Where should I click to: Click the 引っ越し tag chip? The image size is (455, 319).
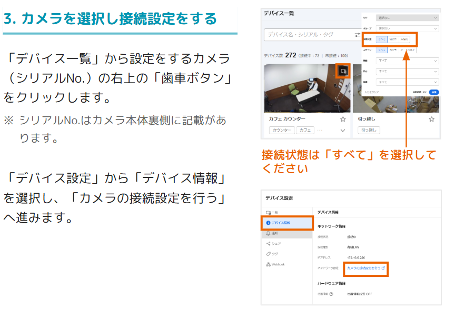[369, 130]
